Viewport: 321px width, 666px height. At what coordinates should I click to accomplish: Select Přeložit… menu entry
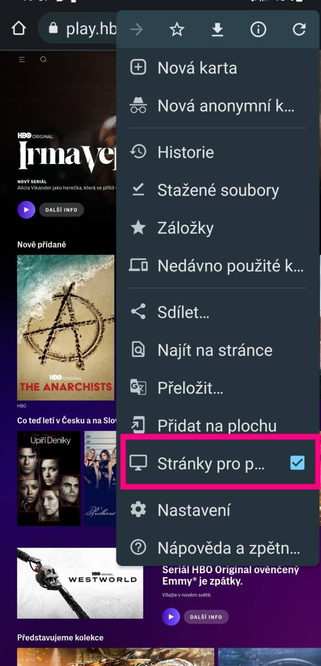[x=218, y=387]
